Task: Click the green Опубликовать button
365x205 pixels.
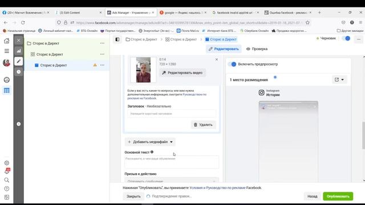Action: pos(338,196)
